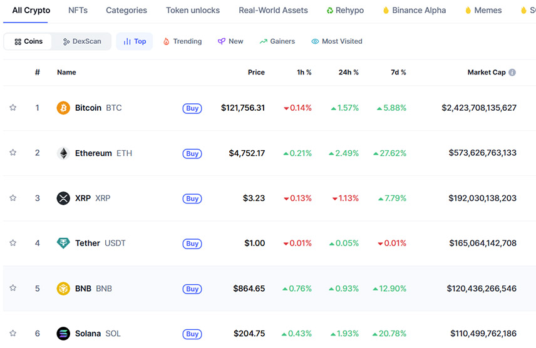
Task: Click the Rehypo recycle icon
Action: (x=330, y=11)
